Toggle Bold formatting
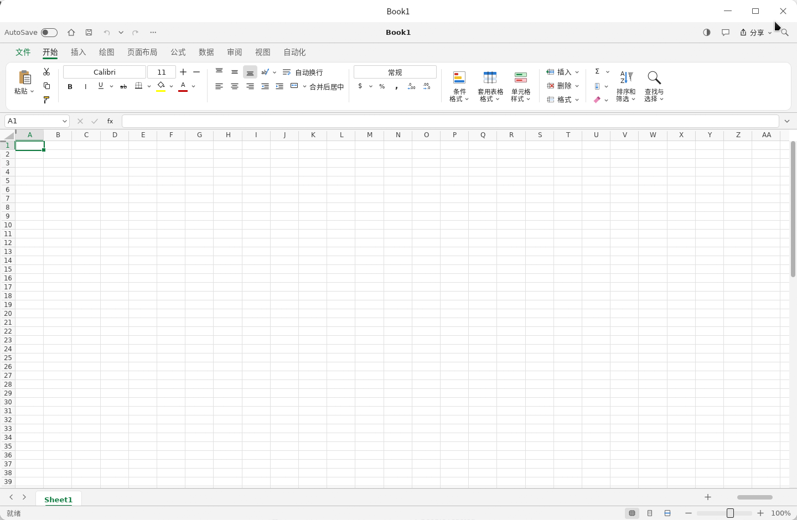 pos(70,86)
